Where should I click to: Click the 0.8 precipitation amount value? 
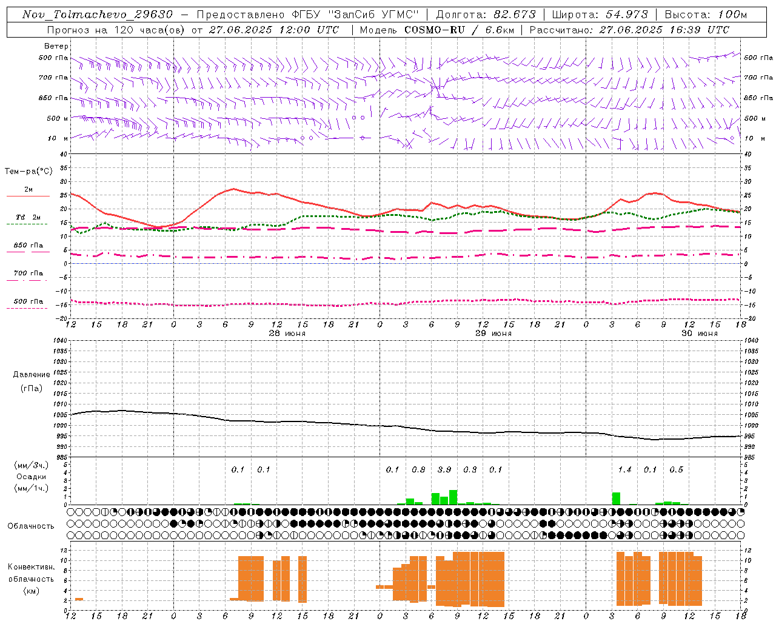coord(418,469)
